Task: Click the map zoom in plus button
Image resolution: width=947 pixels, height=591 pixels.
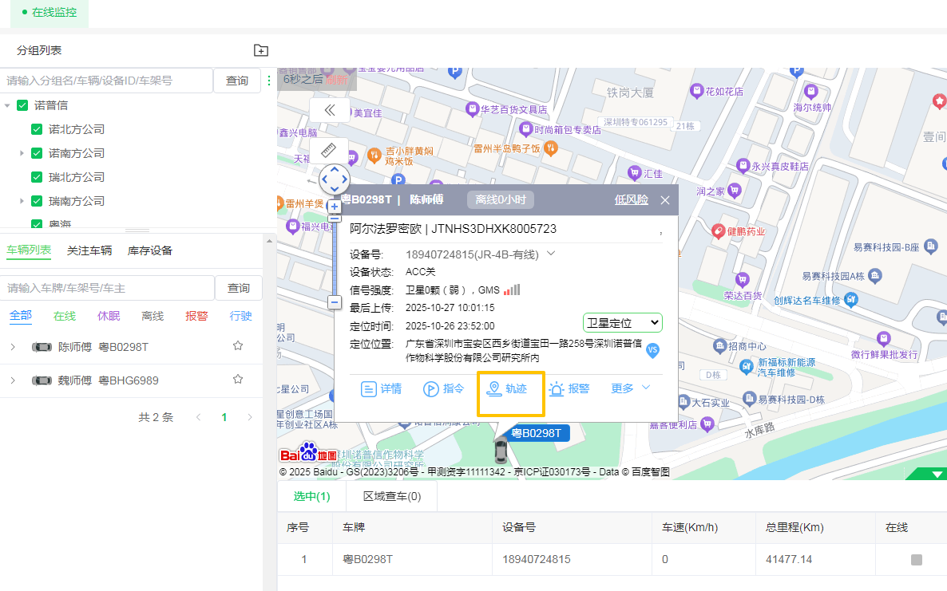Action: [335, 207]
